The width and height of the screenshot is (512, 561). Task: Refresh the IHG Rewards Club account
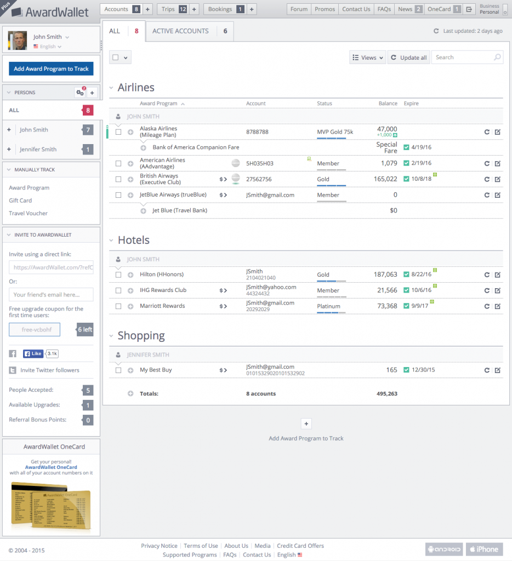pyautogui.click(x=487, y=290)
